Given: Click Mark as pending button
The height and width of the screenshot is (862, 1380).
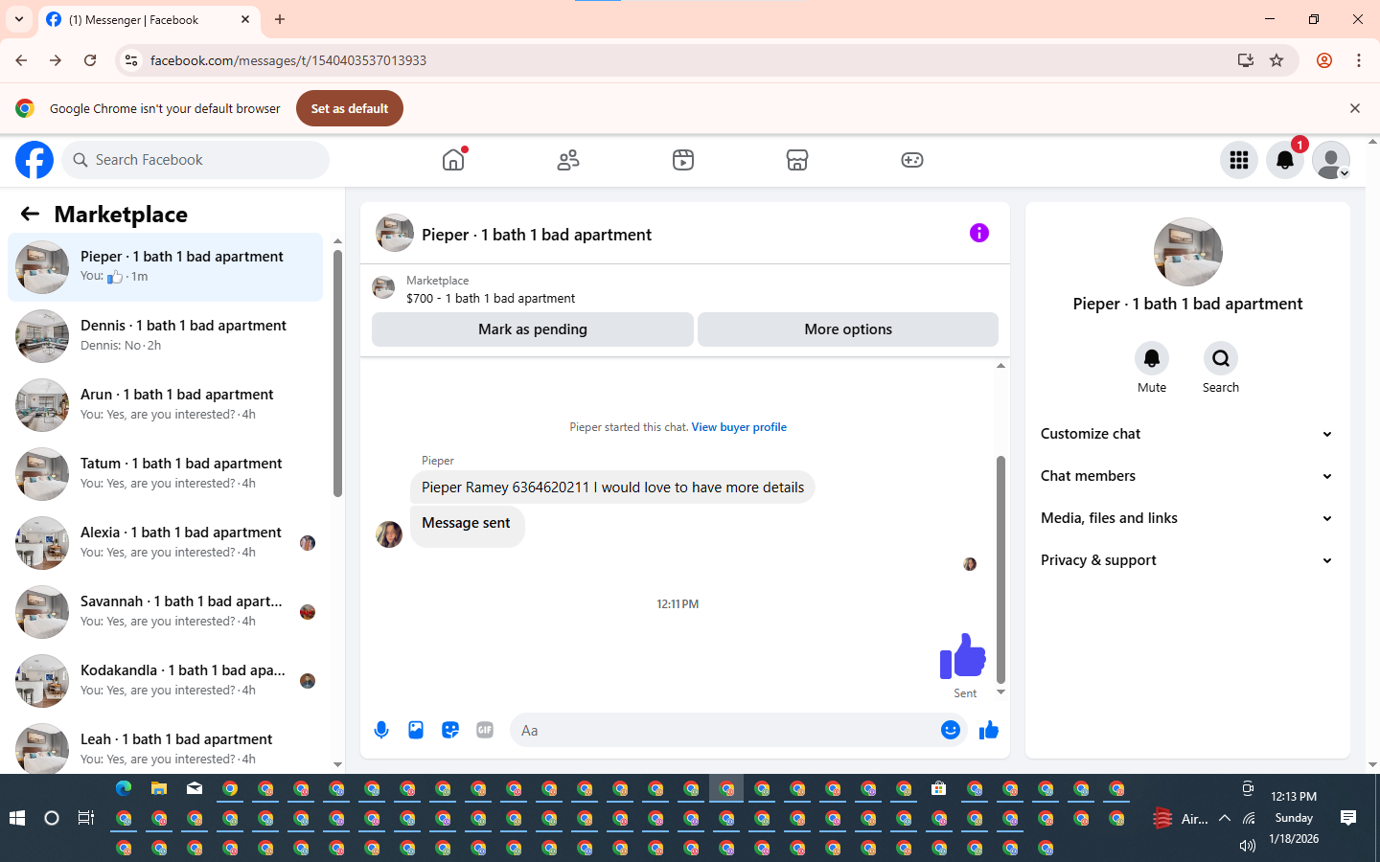Looking at the screenshot, I should [x=533, y=329].
